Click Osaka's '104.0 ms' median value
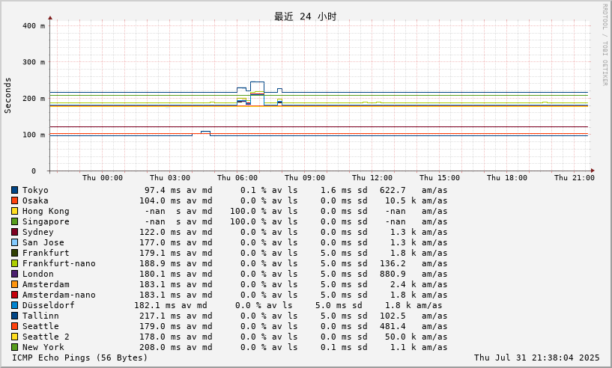Viewport: 612px width, 368px height. click(x=160, y=200)
